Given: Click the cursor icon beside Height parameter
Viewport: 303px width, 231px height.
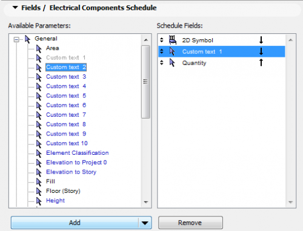Looking at the screenshot, I should point(39,201).
